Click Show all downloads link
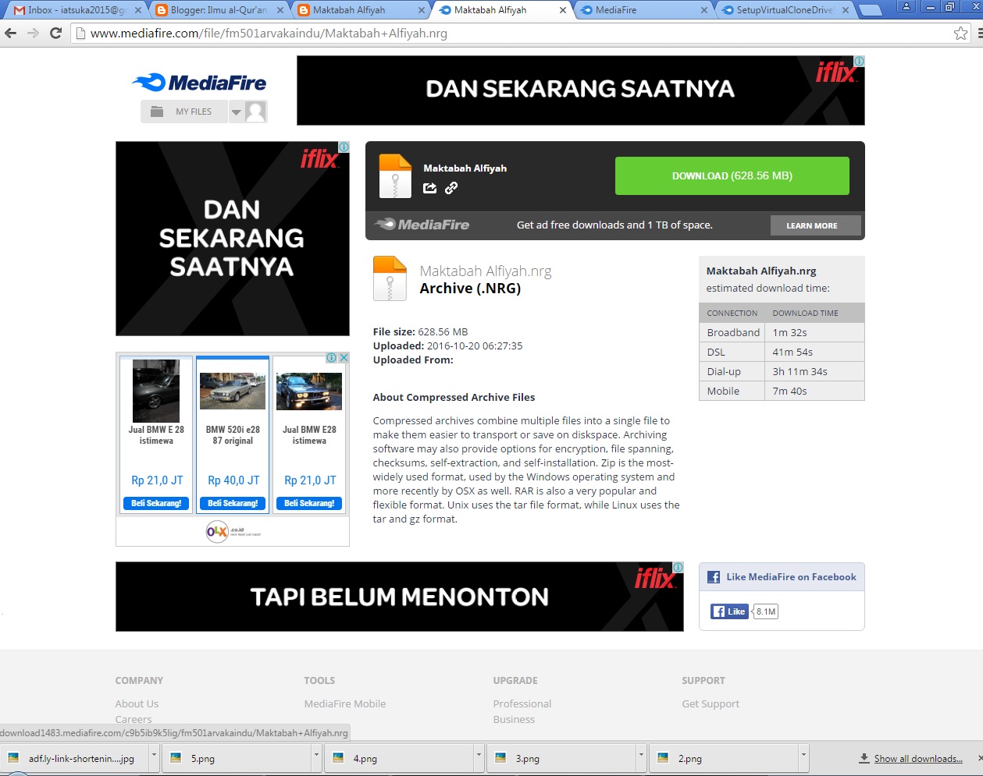The height and width of the screenshot is (776, 983). click(918, 758)
